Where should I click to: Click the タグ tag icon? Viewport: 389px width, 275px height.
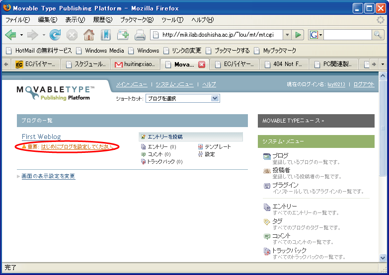pyautogui.click(x=267, y=222)
